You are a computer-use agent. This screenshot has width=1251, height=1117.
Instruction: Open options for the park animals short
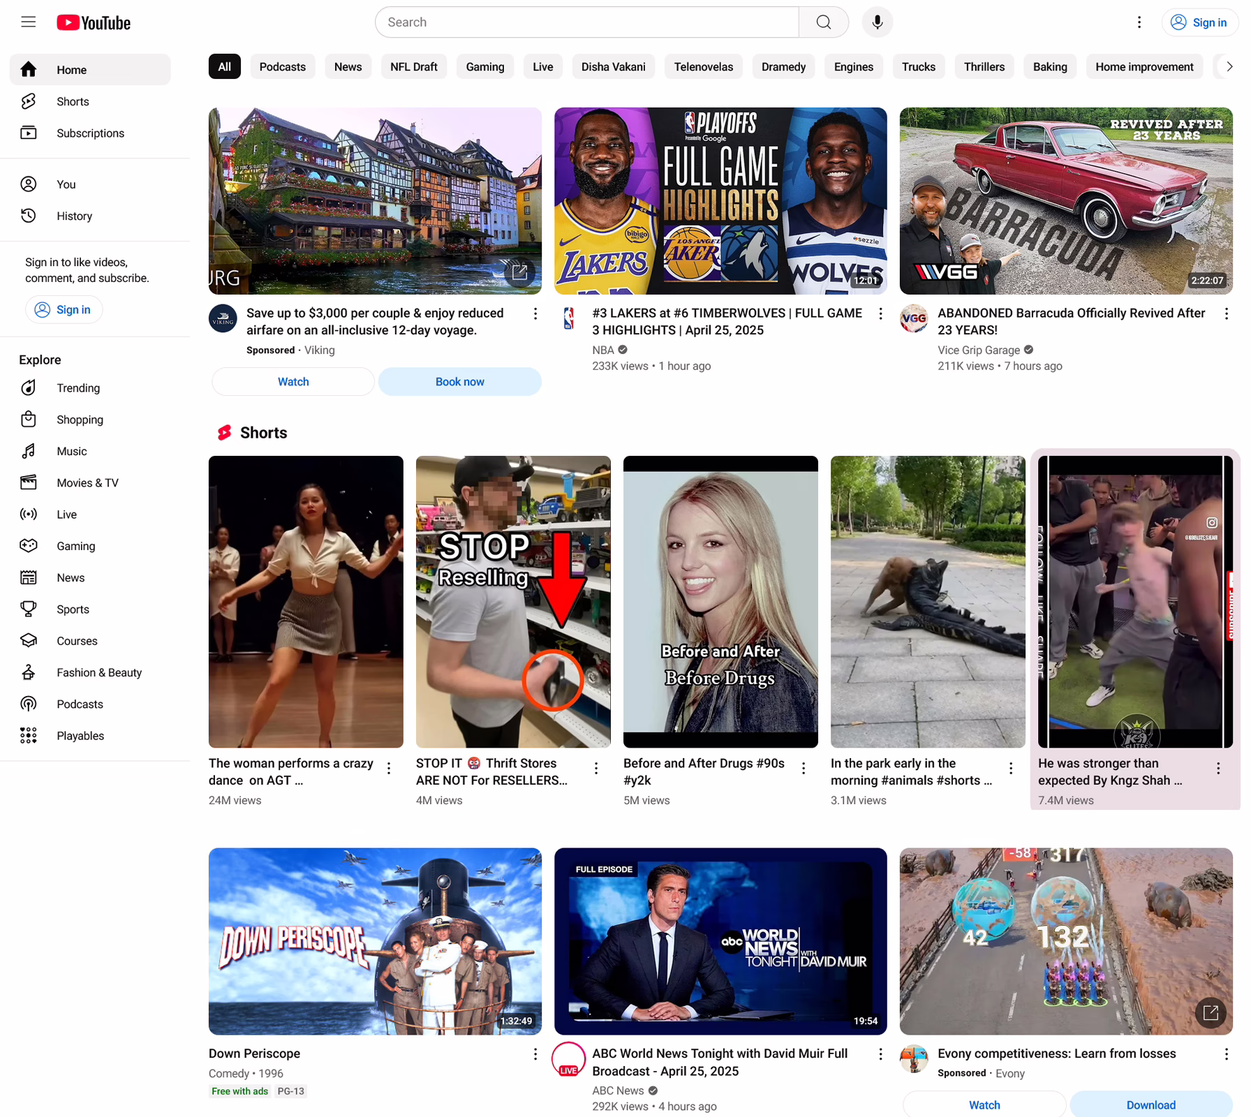[1011, 768]
